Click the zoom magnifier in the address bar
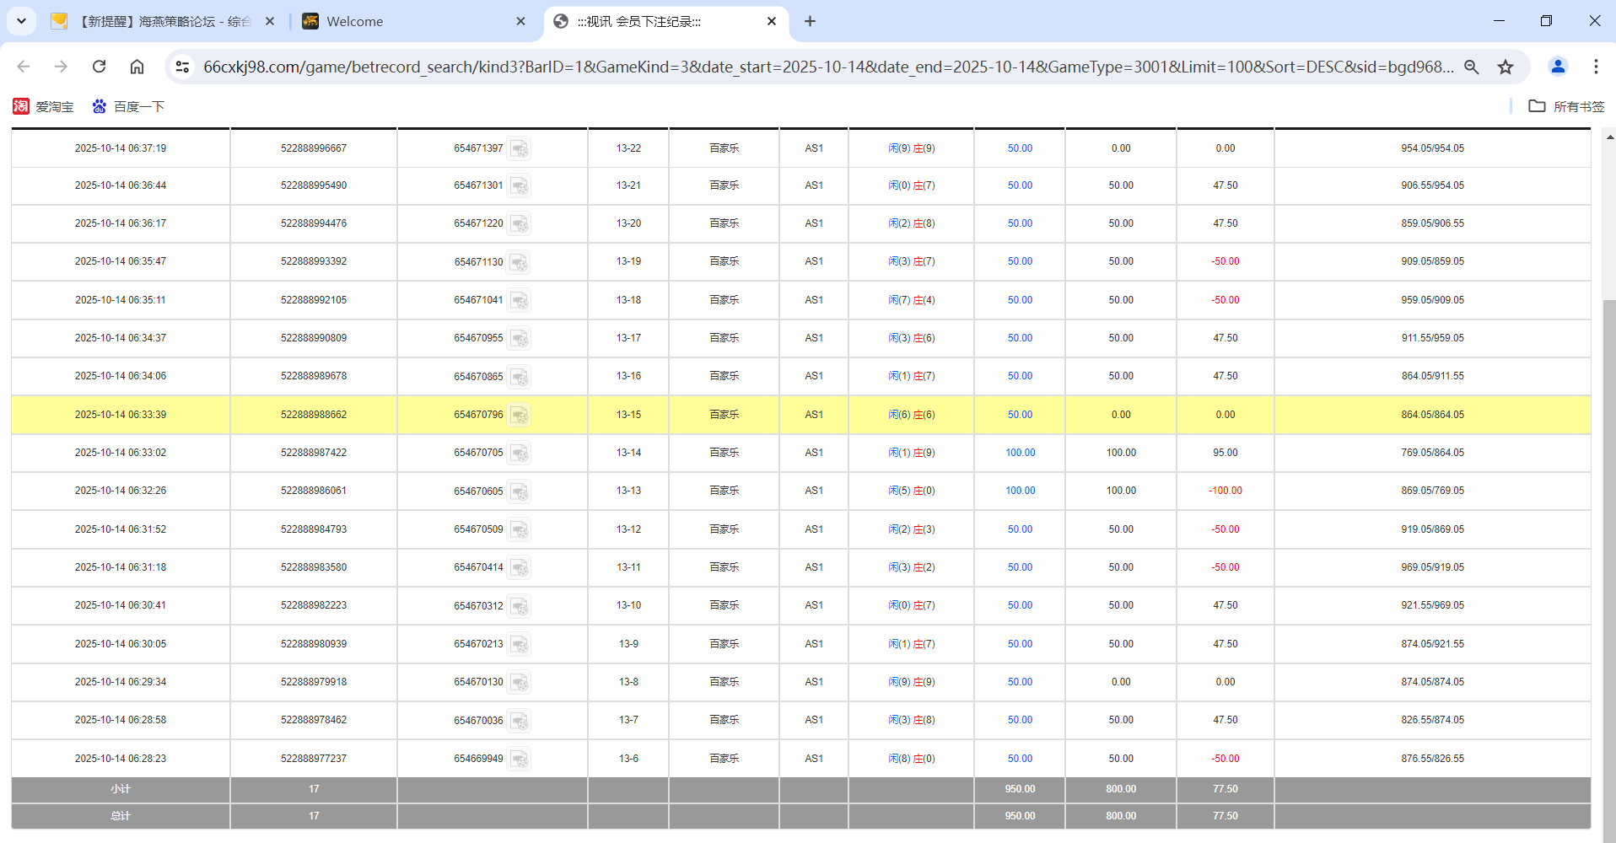The height and width of the screenshot is (843, 1616). pyautogui.click(x=1472, y=67)
